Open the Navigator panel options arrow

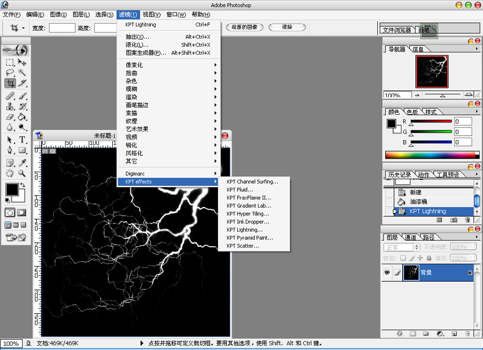pyautogui.click(x=476, y=49)
